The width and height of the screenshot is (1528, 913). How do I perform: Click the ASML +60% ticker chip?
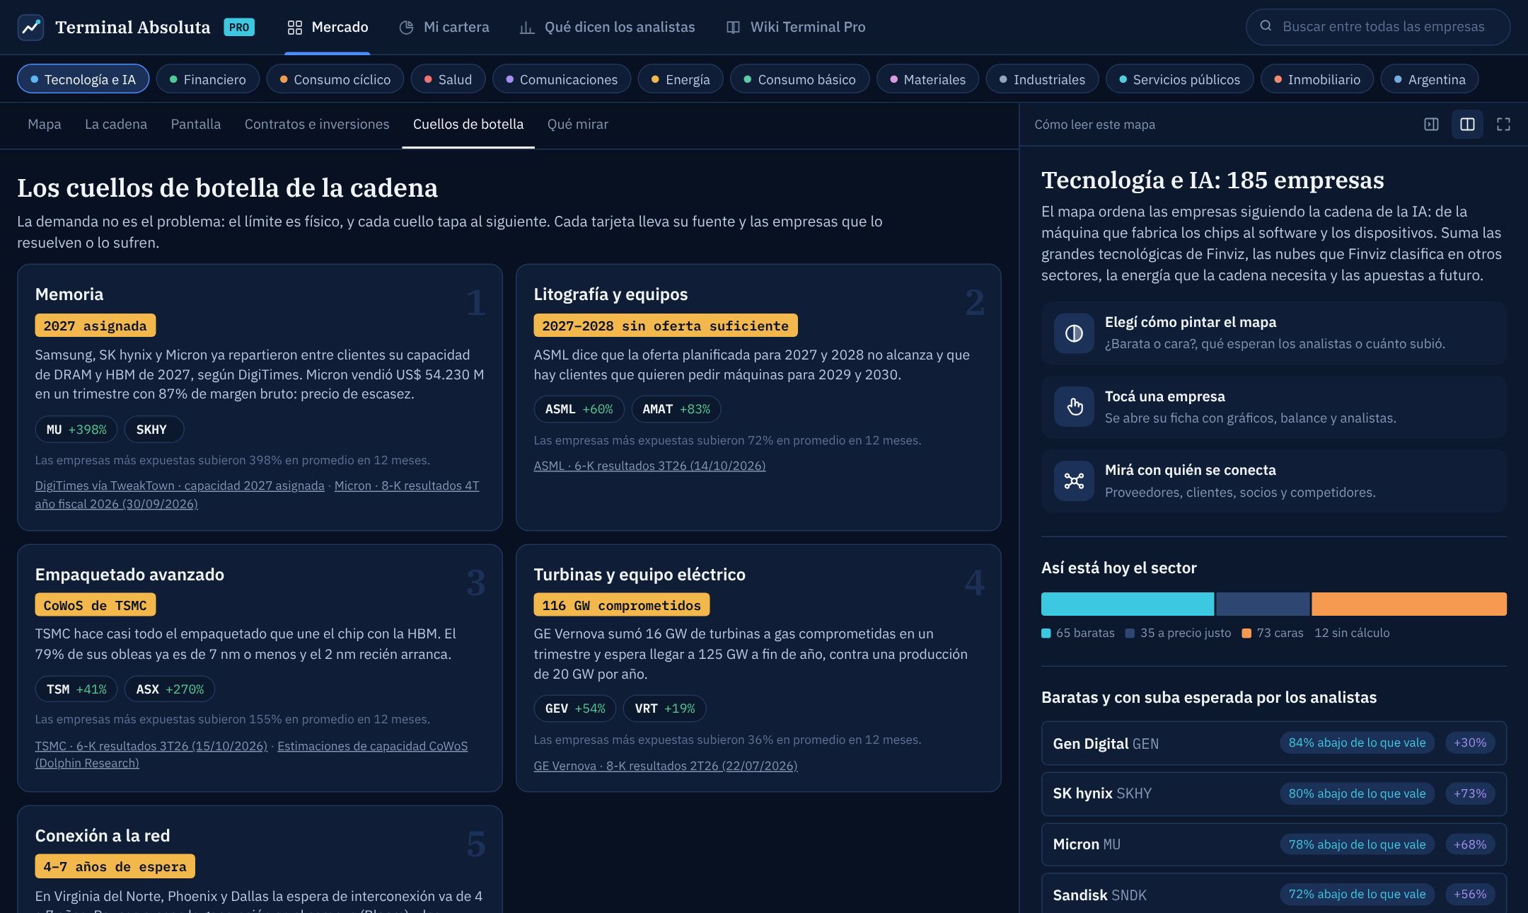tap(579, 408)
